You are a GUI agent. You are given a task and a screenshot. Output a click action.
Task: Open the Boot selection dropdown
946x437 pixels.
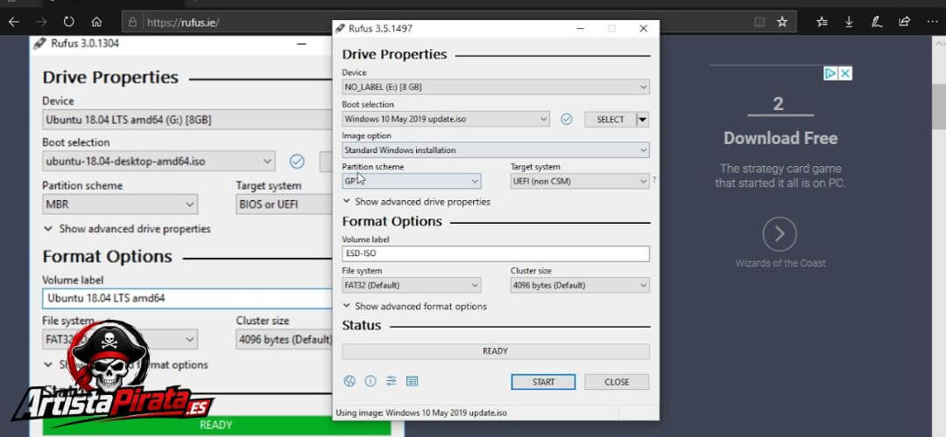point(445,119)
